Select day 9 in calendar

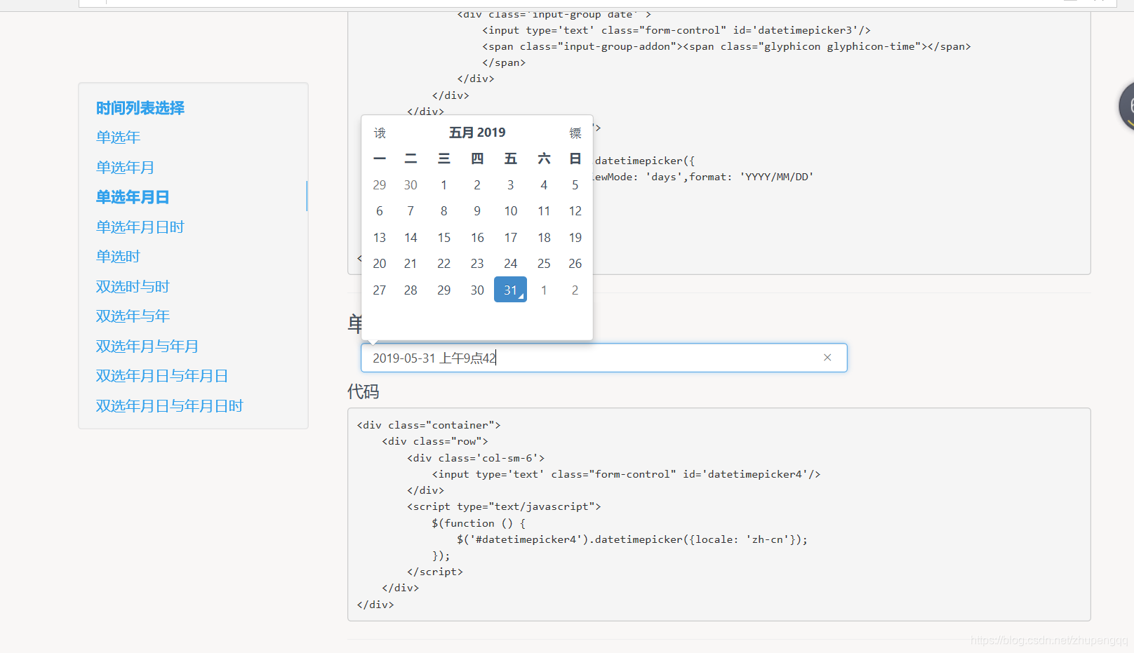pyautogui.click(x=477, y=211)
